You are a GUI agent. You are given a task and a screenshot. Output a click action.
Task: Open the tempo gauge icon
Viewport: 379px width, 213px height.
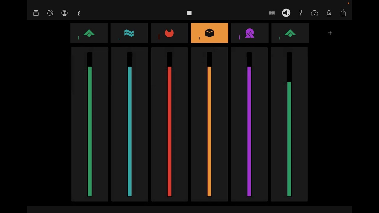314,13
